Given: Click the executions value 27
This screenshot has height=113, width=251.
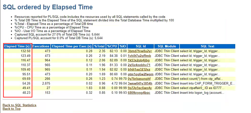Looking at the screenshot, I should pos(48,88).
